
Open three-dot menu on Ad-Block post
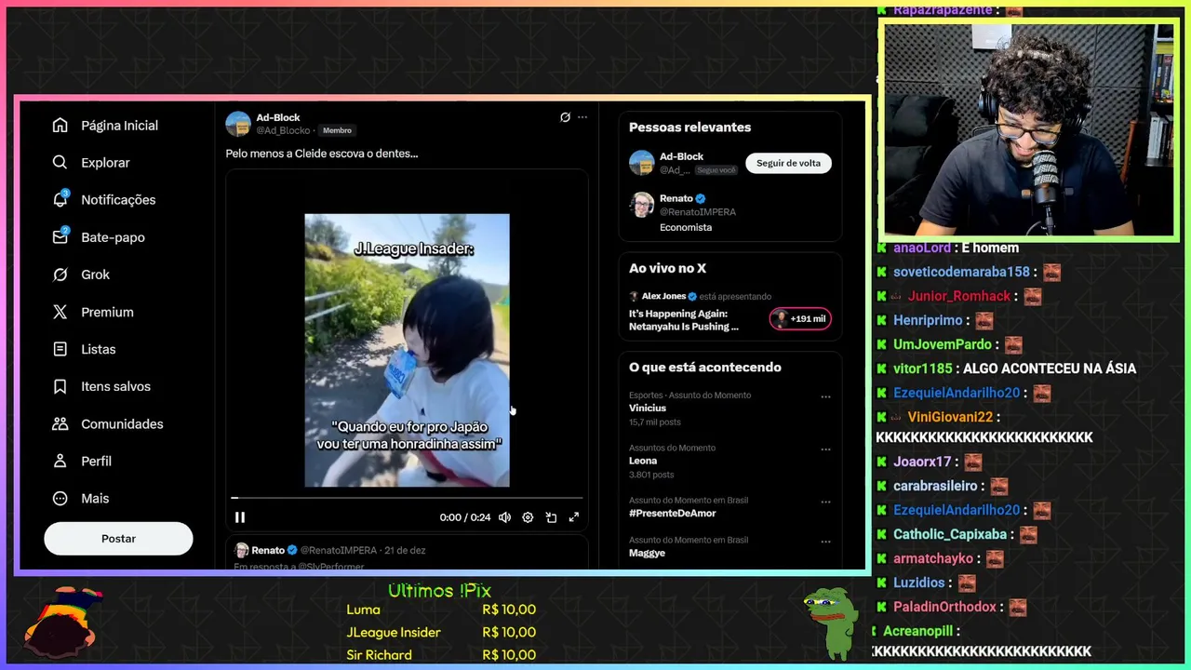coord(582,117)
